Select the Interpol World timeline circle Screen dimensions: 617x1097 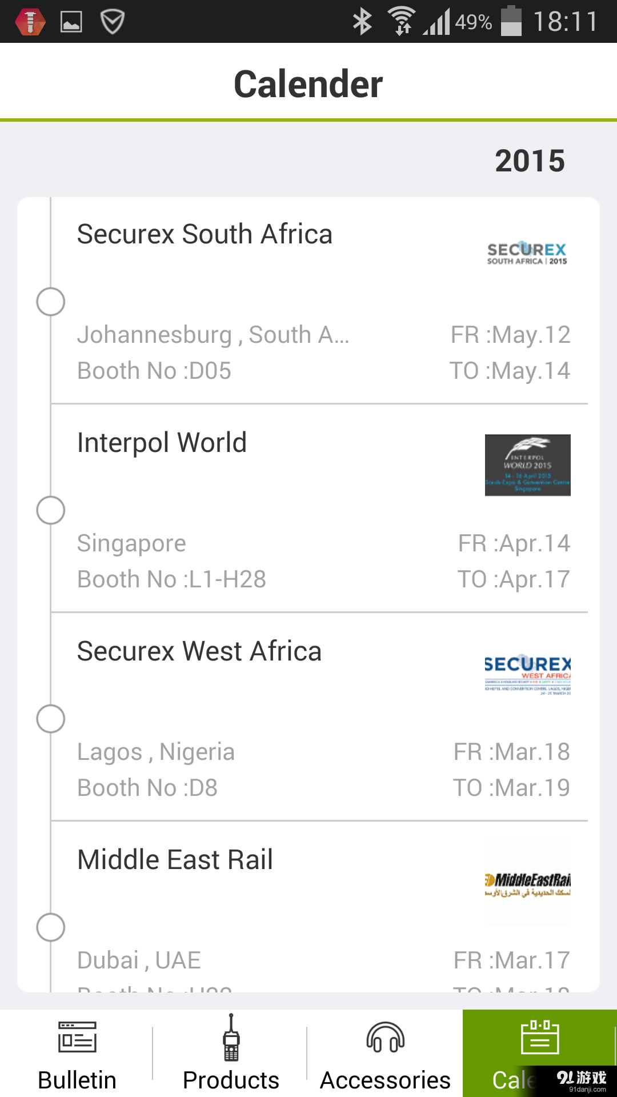(51, 510)
